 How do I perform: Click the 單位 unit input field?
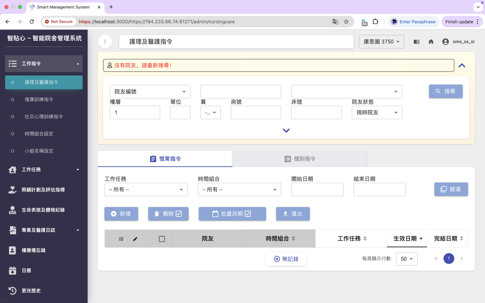tap(180, 112)
